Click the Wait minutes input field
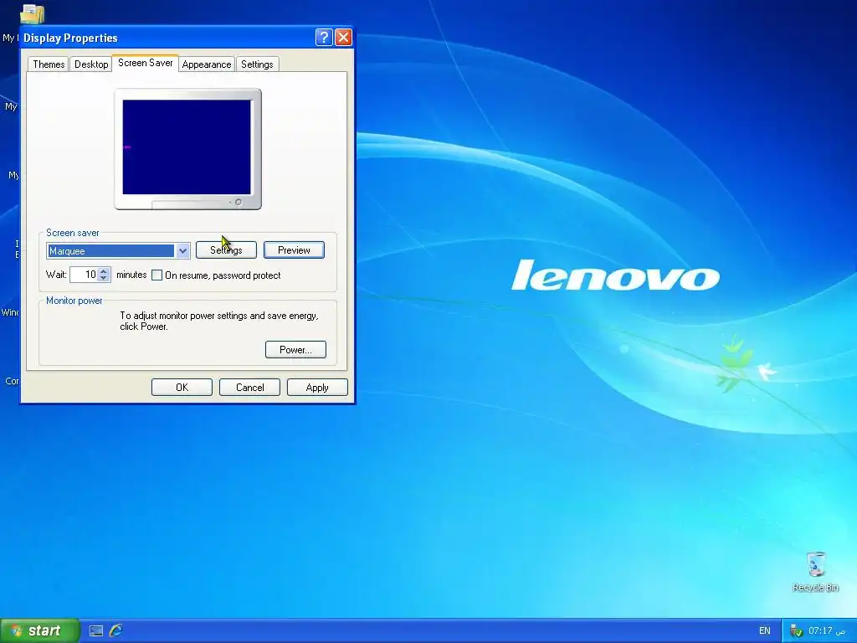 (85, 275)
